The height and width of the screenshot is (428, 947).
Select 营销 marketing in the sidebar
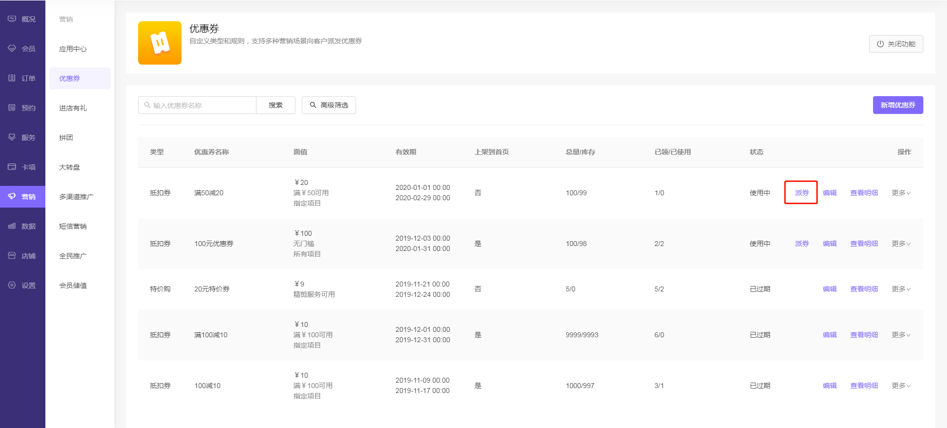coord(23,197)
